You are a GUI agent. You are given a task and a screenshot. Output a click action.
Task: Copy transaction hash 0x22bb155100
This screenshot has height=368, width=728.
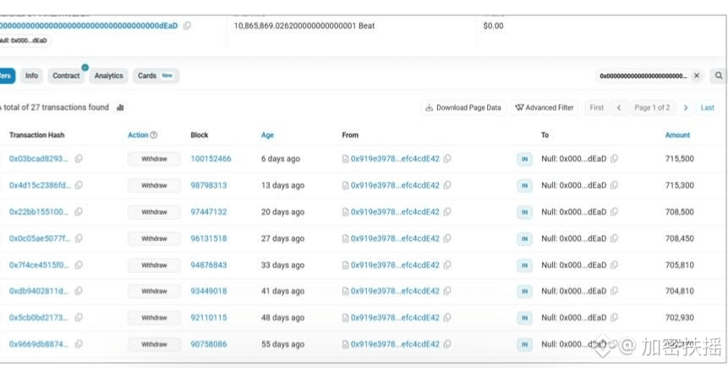coord(79,211)
